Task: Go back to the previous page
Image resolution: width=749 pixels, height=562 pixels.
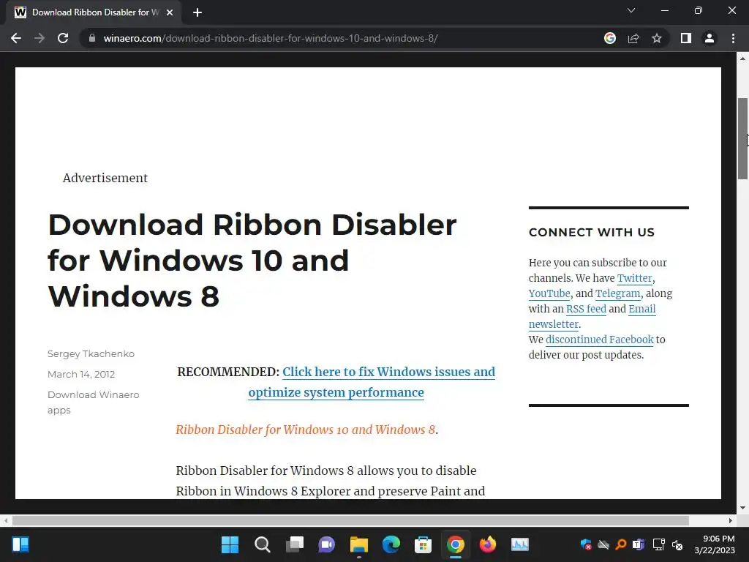Action: (16, 38)
